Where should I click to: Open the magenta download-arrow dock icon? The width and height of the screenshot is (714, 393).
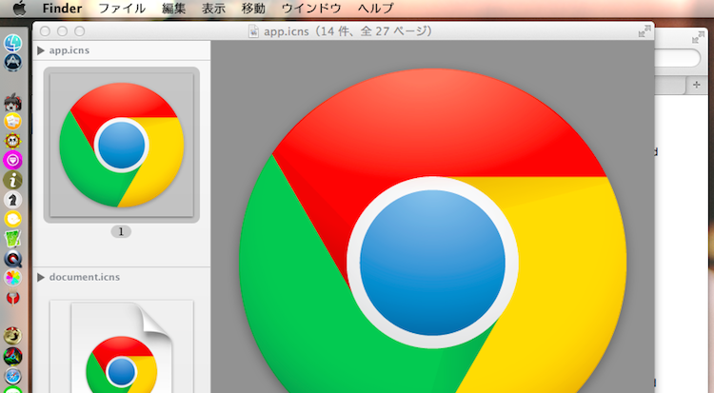pos(12,160)
